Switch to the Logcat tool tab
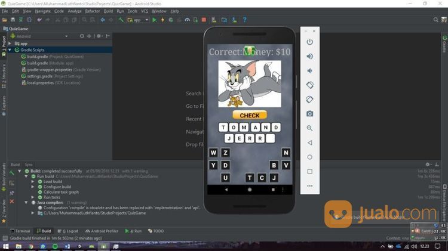Image resolution: width=448 pixels, height=251 pixels. tap(68, 231)
